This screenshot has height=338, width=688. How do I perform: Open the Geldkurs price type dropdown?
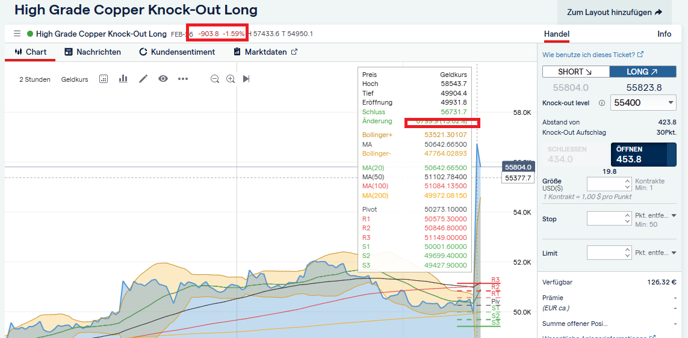click(75, 79)
